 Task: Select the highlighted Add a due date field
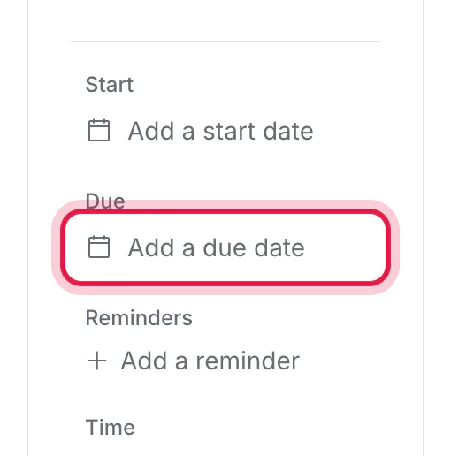pos(225,247)
